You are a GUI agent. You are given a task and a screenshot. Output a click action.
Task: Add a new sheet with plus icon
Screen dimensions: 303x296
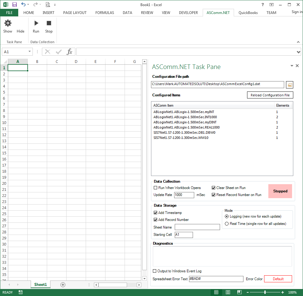tap(63, 284)
